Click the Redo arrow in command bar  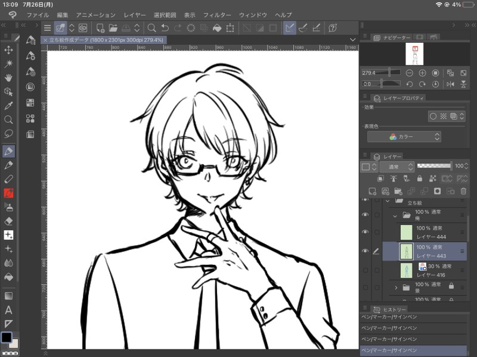(x=178, y=28)
